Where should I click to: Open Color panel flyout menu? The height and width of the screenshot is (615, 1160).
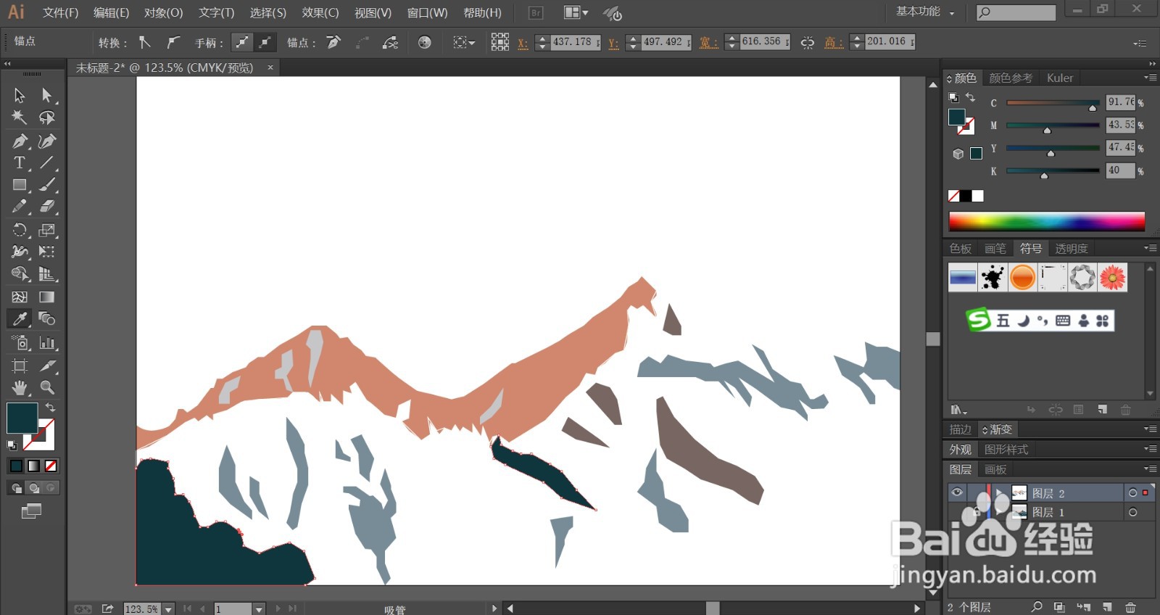pos(1150,78)
